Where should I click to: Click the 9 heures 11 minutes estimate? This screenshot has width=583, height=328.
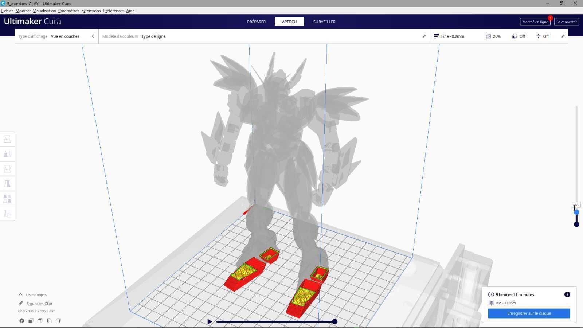click(x=514, y=294)
